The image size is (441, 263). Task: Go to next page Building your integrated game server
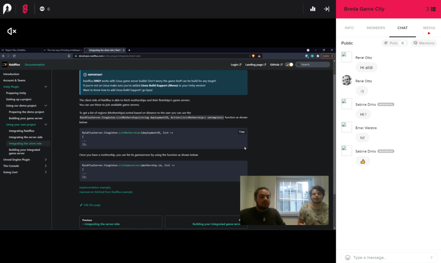[x=206, y=222]
